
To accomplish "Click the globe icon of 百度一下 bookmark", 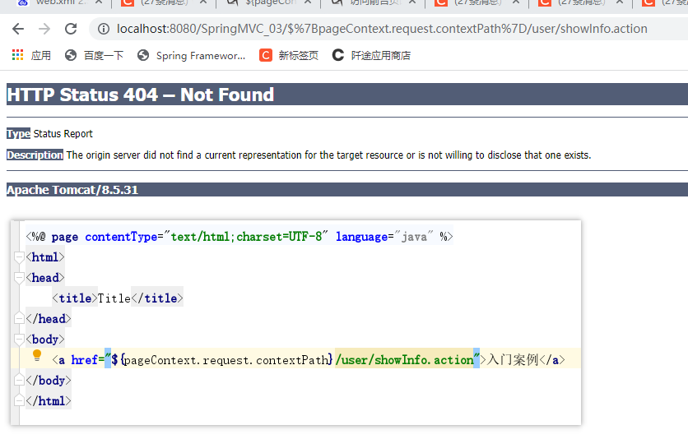I will pyautogui.click(x=71, y=55).
